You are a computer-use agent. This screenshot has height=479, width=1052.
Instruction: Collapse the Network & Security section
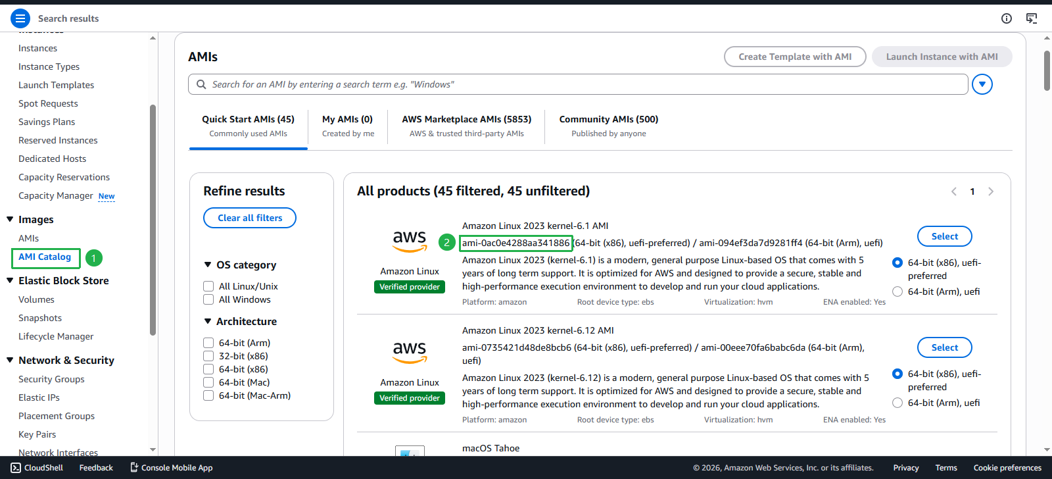(10, 360)
